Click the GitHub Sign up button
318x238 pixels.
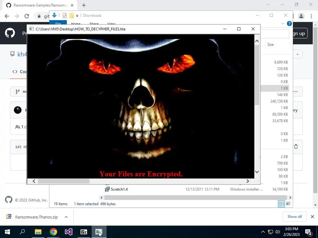coord(300,33)
